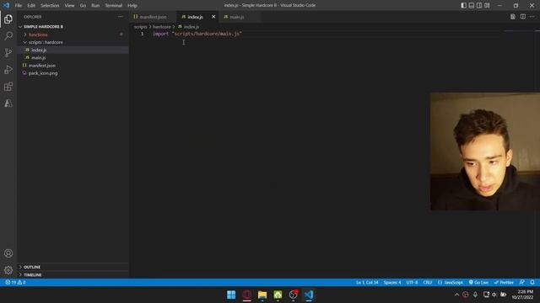
Task: Open the Source Control view
Action: pos(8,52)
